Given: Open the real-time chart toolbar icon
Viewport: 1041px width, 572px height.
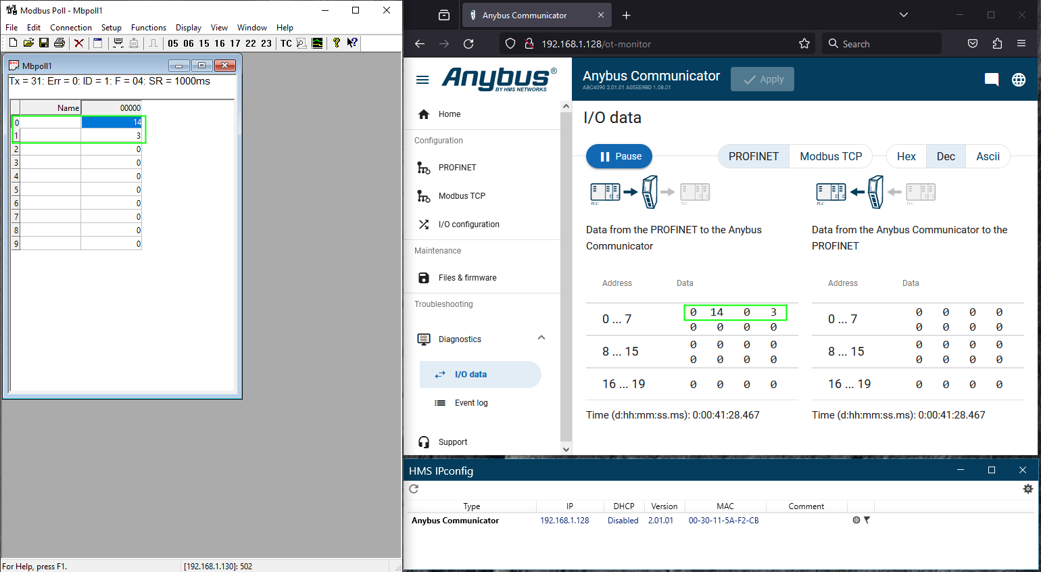Looking at the screenshot, I should (x=317, y=43).
